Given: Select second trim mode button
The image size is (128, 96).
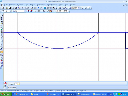Looking at the screenshot, I should tap(18, 84).
